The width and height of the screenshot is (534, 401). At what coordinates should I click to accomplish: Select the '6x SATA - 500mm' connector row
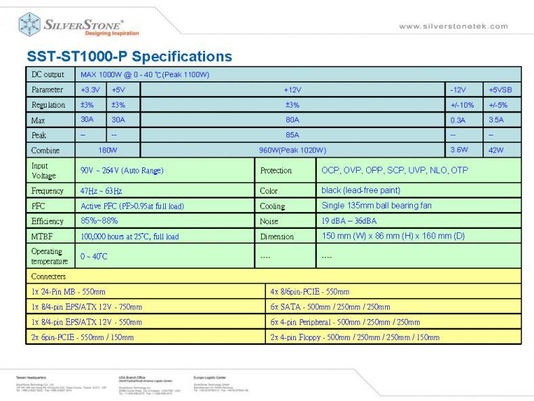point(393,307)
